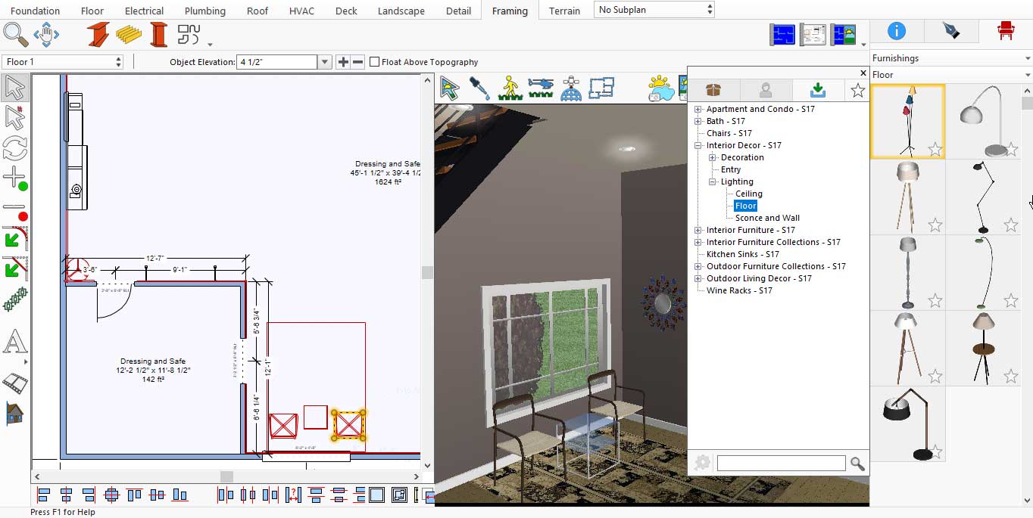Select the text annotation tool

pos(14,343)
